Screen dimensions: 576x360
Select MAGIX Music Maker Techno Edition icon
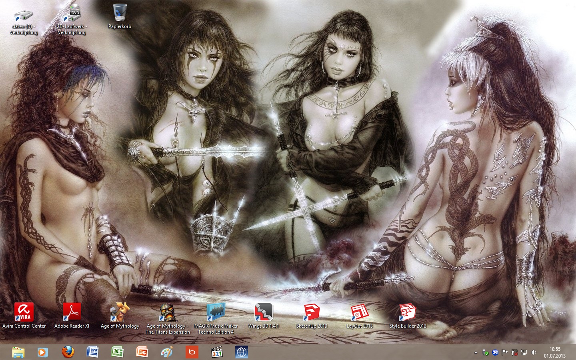pos(216,312)
